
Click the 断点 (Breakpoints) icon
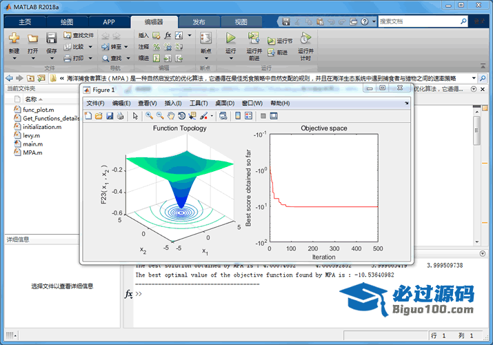(206, 38)
